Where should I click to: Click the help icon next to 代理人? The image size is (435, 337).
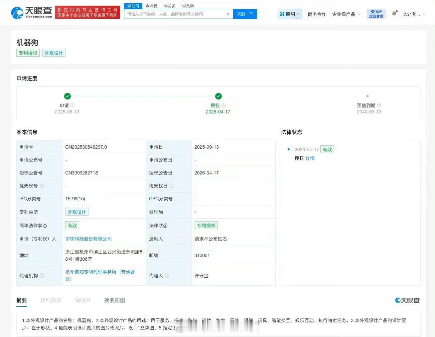[x=167, y=275]
